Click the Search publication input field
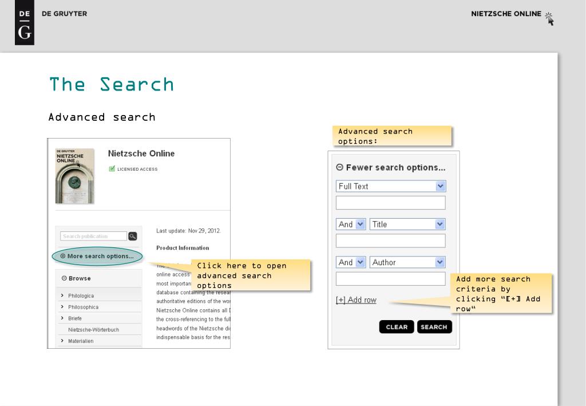 [x=93, y=236]
